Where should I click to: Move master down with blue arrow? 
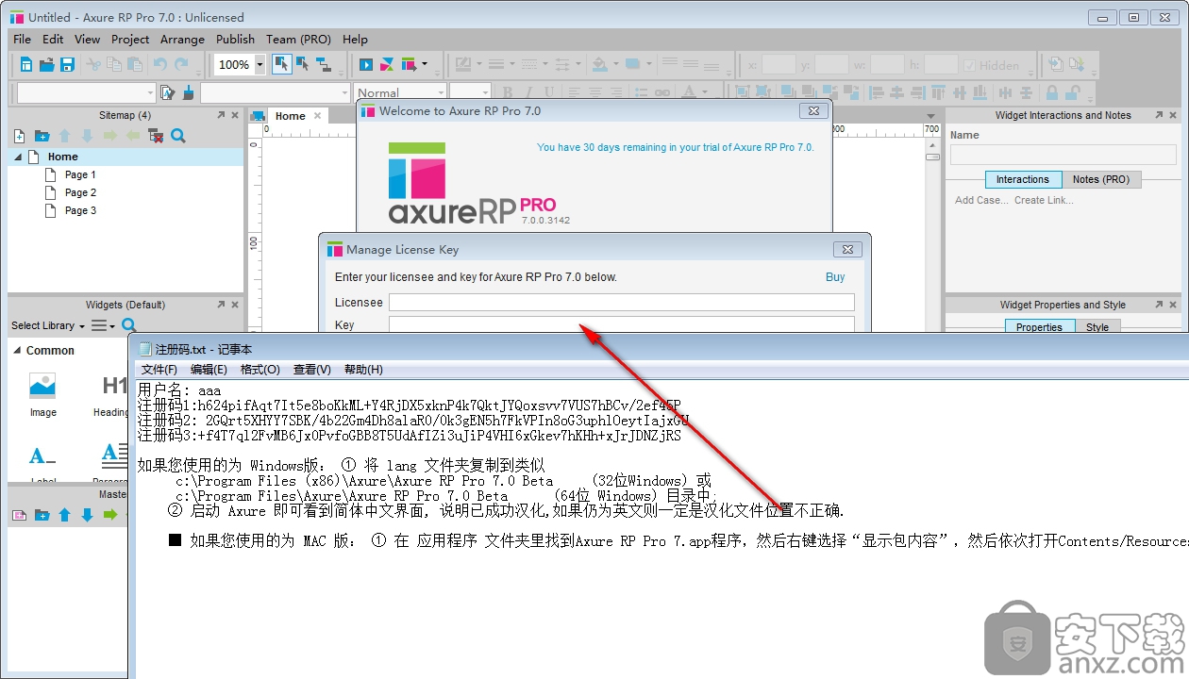coord(87,515)
